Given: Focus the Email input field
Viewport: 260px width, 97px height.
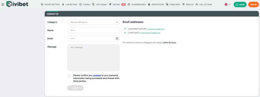Looking at the screenshot, I should coord(93,38).
